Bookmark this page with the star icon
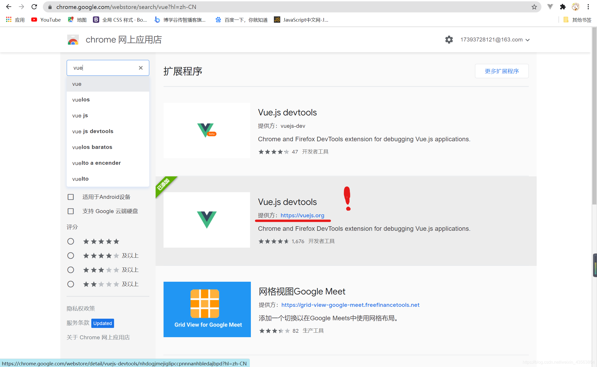597x367 pixels. [x=534, y=7]
